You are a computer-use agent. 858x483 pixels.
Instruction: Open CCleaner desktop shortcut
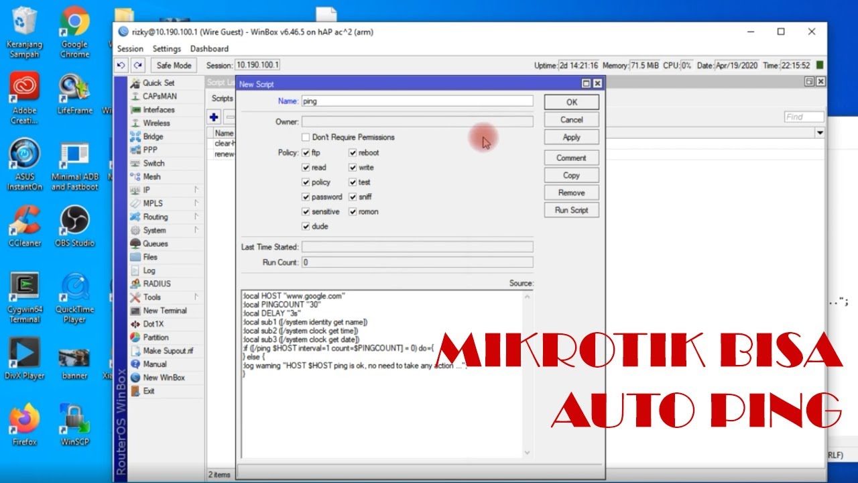[24, 227]
